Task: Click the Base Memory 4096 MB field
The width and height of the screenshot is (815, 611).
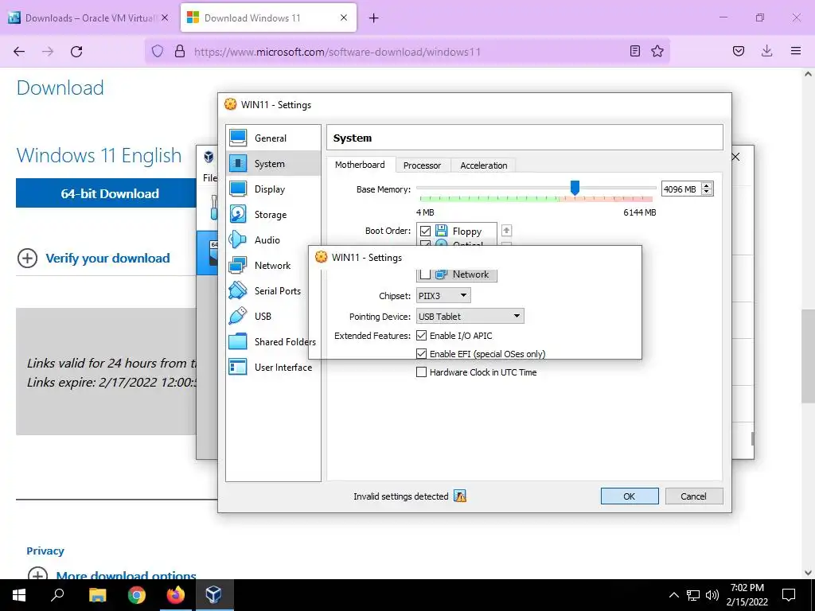Action: 680,189
